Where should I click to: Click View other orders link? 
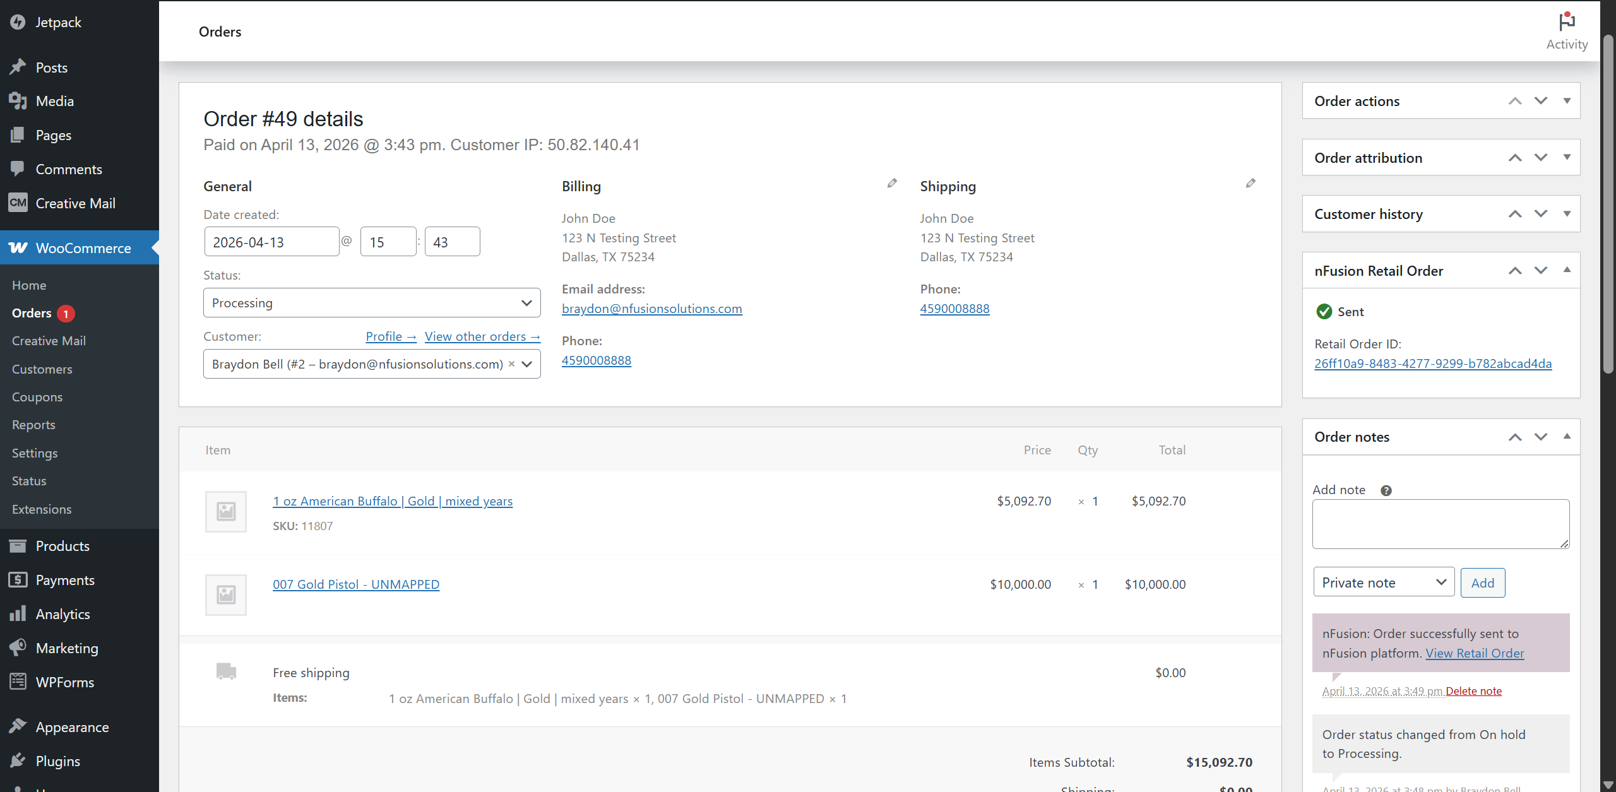[482, 337]
